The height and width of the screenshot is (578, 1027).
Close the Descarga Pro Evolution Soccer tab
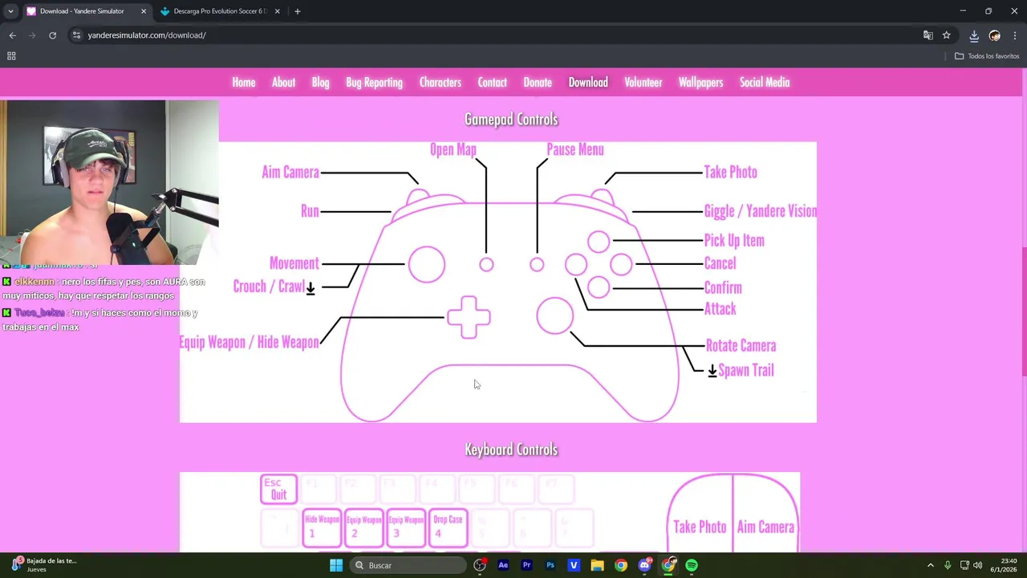pyautogui.click(x=278, y=11)
